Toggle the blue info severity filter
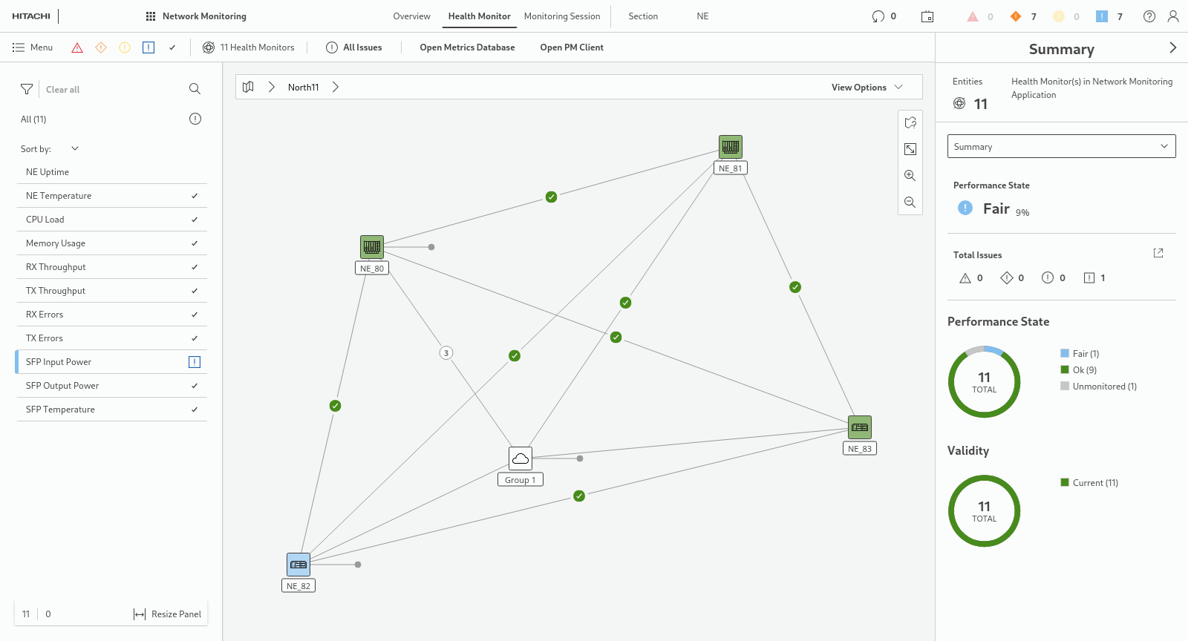Viewport: 1188px width, 641px height. coord(148,47)
